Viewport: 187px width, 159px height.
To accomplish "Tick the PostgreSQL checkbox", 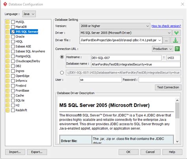I will [13, 56].
